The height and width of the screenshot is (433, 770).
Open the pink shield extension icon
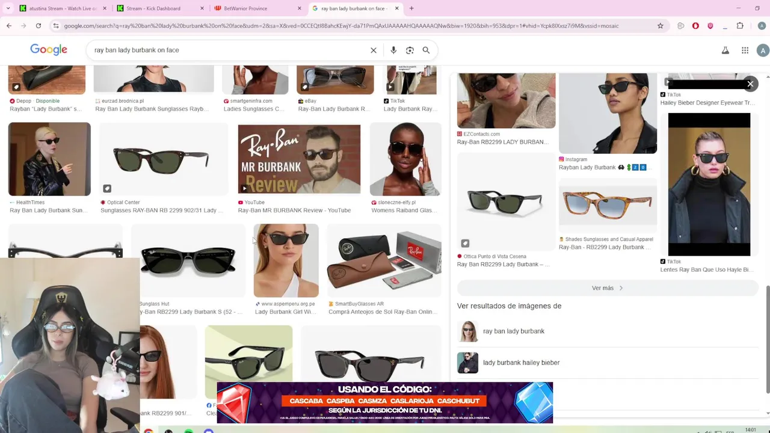(x=710, y=26)
